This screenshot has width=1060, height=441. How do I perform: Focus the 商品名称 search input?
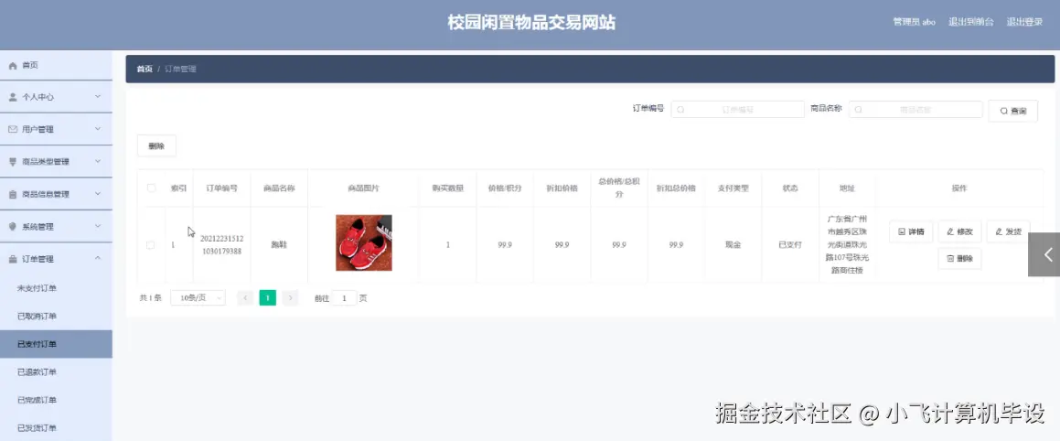point(915,110)
